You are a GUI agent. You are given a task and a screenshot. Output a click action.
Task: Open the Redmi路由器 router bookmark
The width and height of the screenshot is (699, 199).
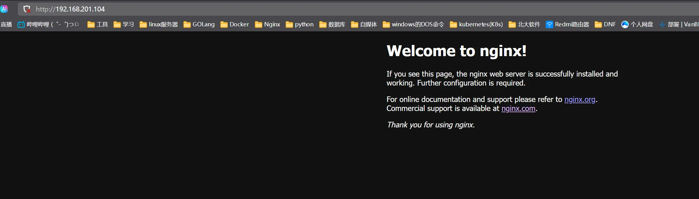click(567, 24)
